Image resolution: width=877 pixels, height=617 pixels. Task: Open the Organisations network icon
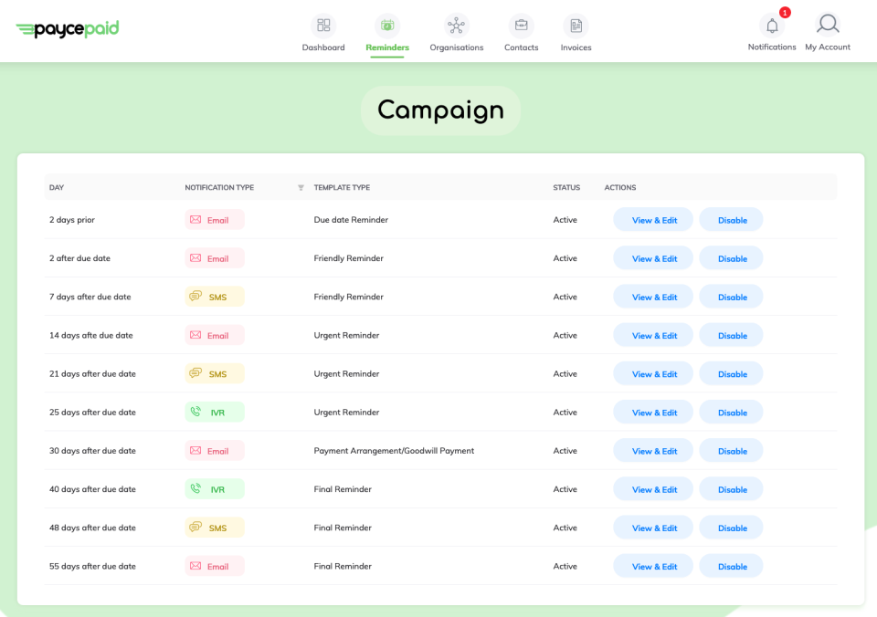pyautogui.click(x=457, y=26)
